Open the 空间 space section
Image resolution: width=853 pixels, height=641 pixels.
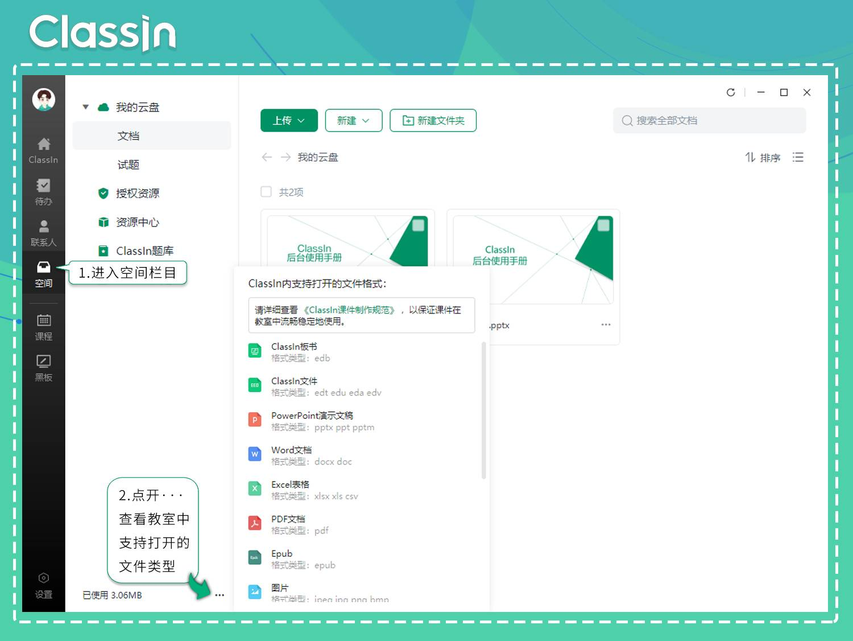(x=44, y=274)
